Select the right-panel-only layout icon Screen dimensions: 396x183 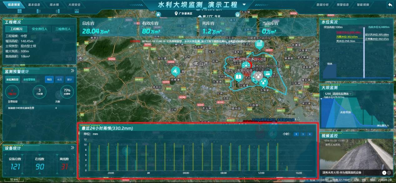58,11
